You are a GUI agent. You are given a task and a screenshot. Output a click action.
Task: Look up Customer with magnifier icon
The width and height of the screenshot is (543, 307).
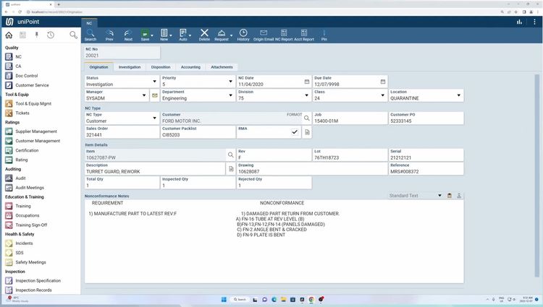pyautogui.click(x=306, y=118)
